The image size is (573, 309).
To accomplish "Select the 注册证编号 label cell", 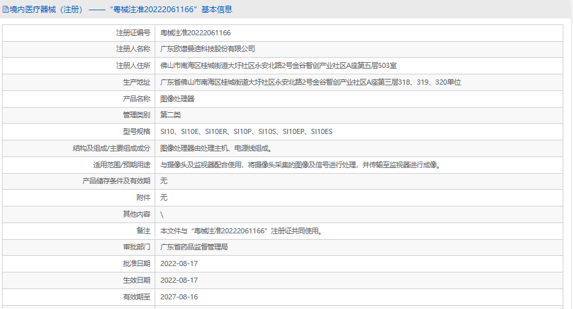I will coord(78,33).
